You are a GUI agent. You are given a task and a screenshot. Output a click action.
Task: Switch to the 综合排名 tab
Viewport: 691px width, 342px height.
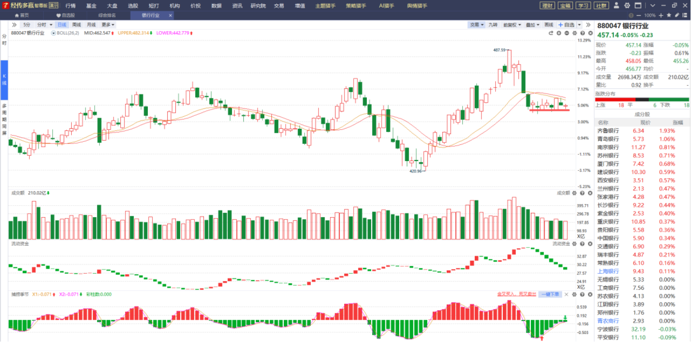(107, 15)
